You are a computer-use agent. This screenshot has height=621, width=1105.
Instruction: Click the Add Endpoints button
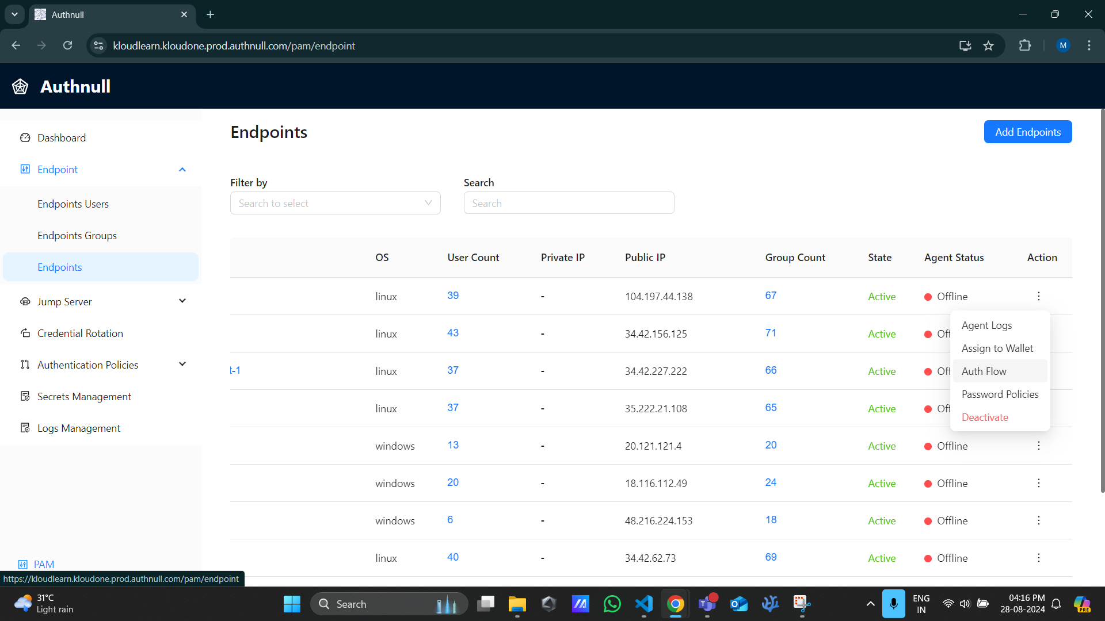pos(1027,132)
